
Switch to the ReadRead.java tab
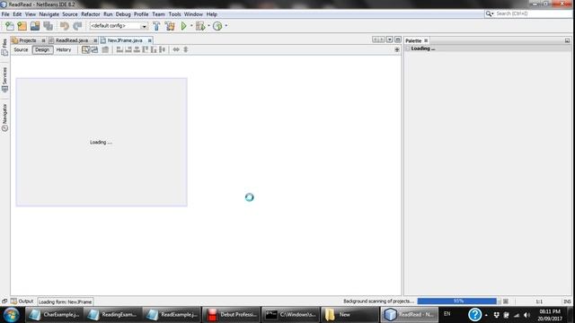point(72,40)
